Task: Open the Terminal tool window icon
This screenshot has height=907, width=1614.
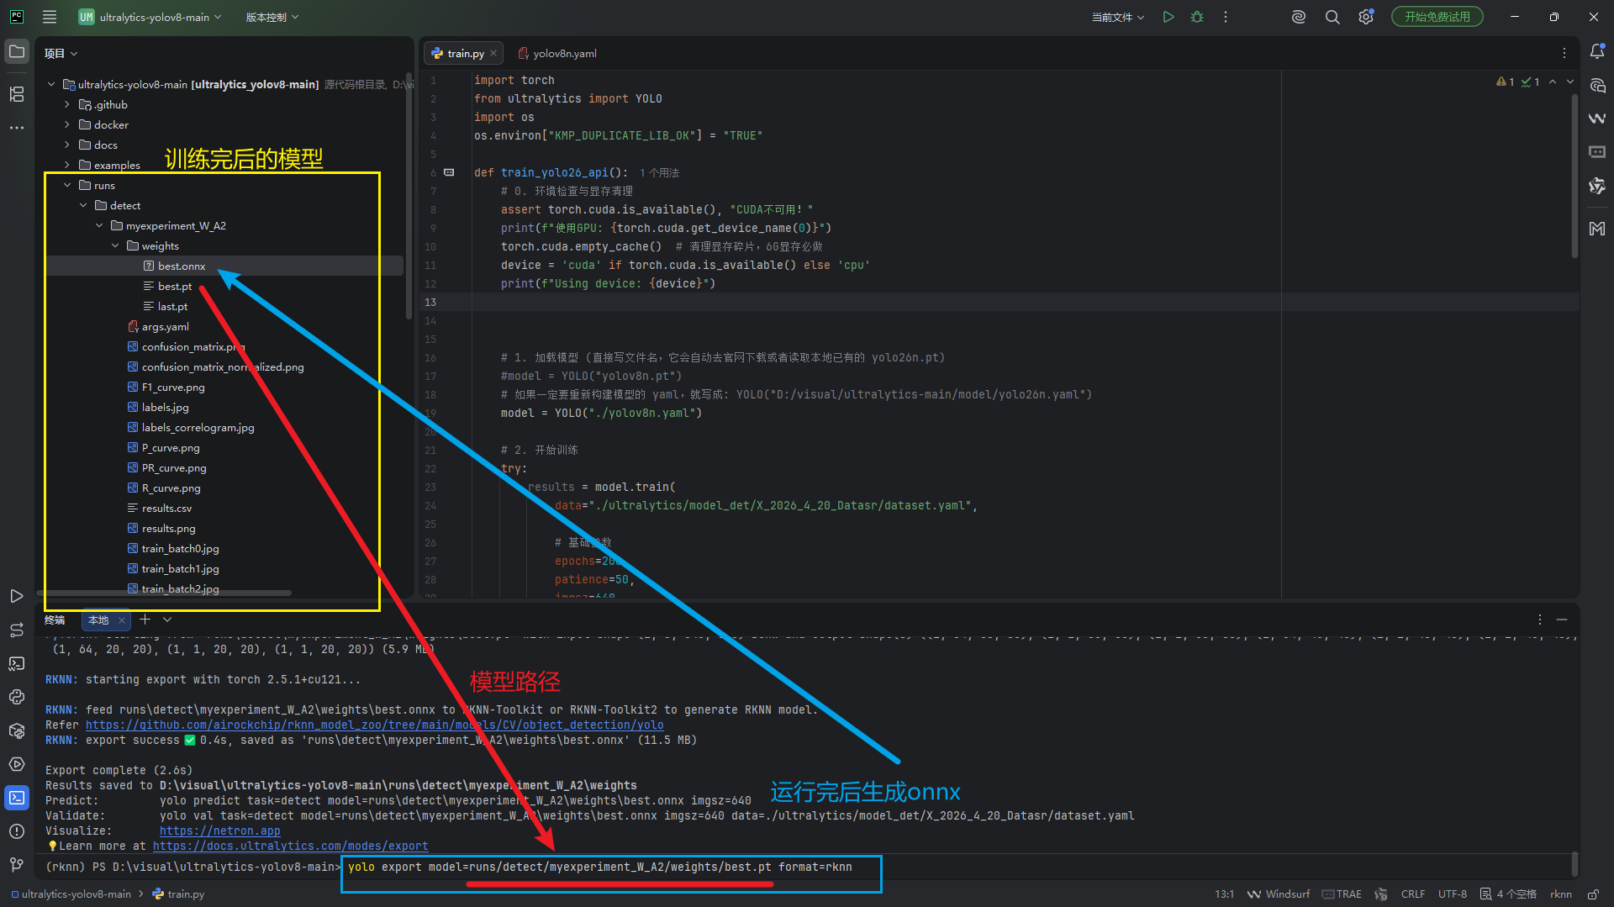Action: 17,798
